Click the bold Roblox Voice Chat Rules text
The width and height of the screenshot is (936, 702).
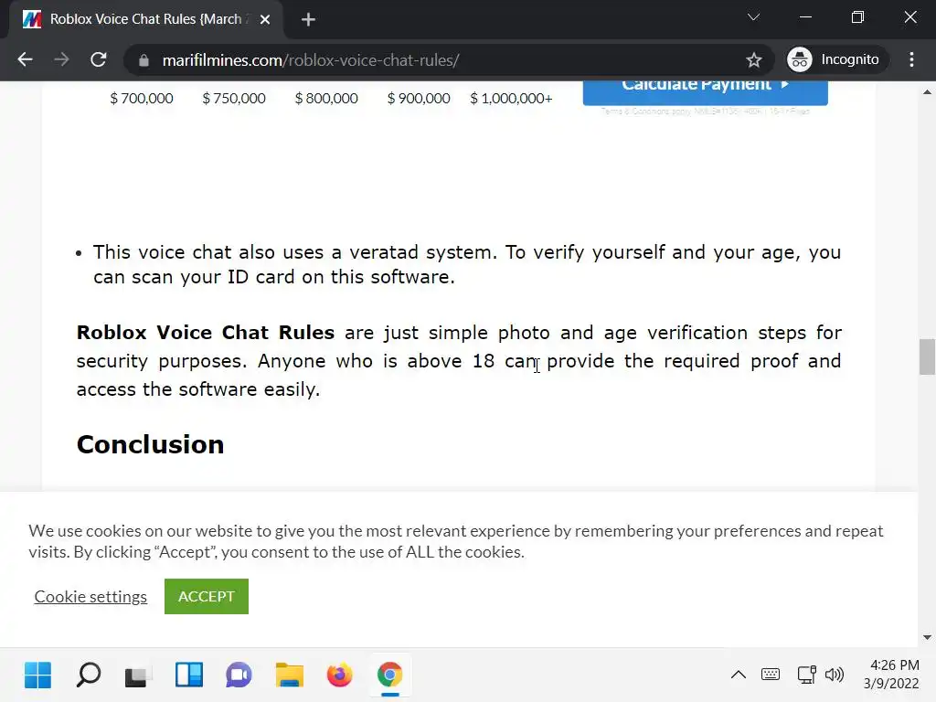(x=206, y=333)
